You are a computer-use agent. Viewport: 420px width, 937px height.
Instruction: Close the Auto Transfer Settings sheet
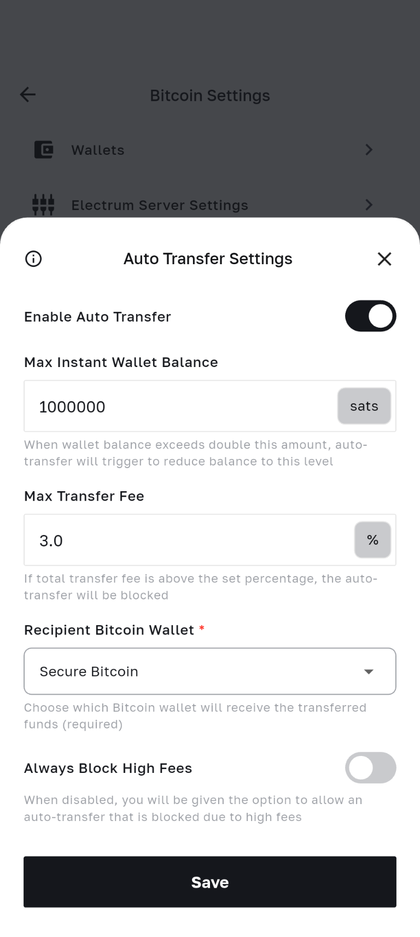384,259
